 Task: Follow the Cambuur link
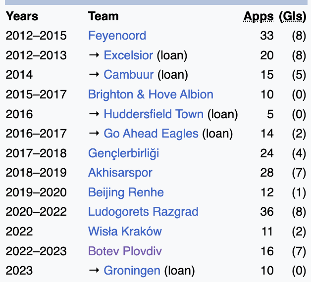pyautogui.click(x=129, y=75)
